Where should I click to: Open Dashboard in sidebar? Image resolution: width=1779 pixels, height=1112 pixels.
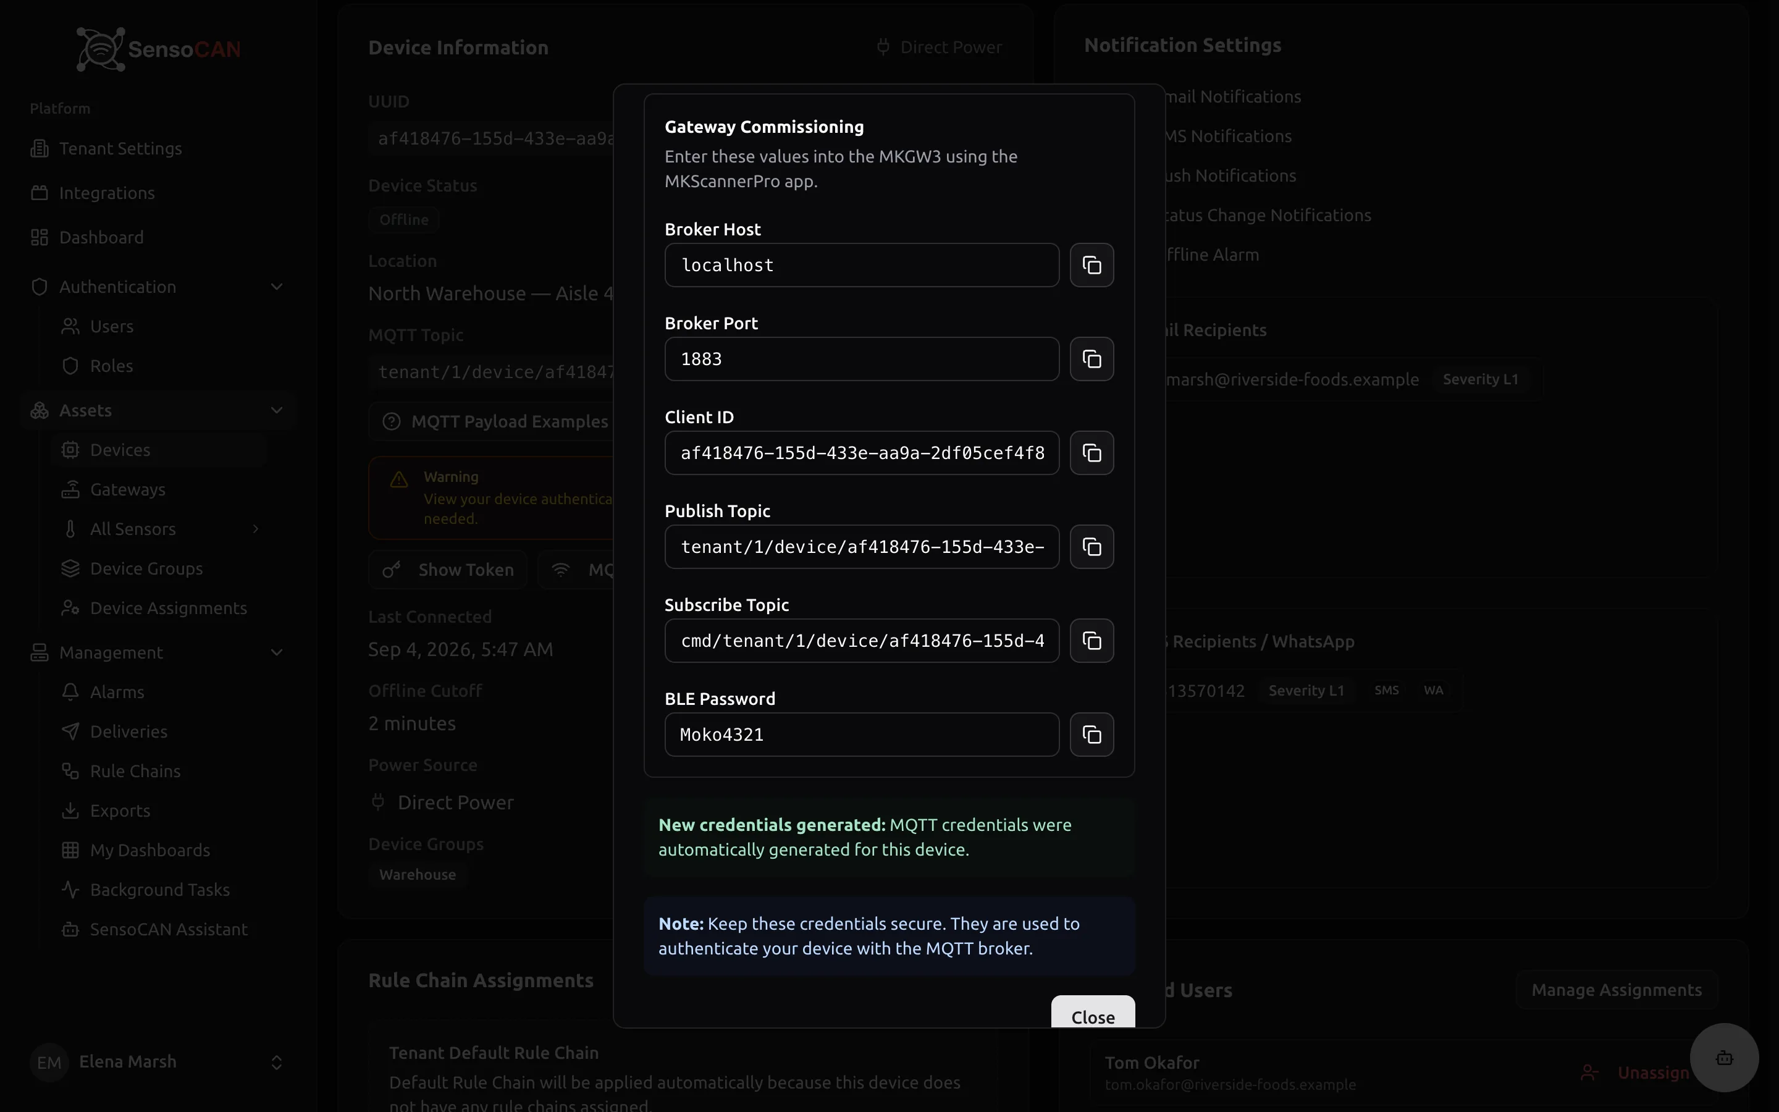pos(158,238)
